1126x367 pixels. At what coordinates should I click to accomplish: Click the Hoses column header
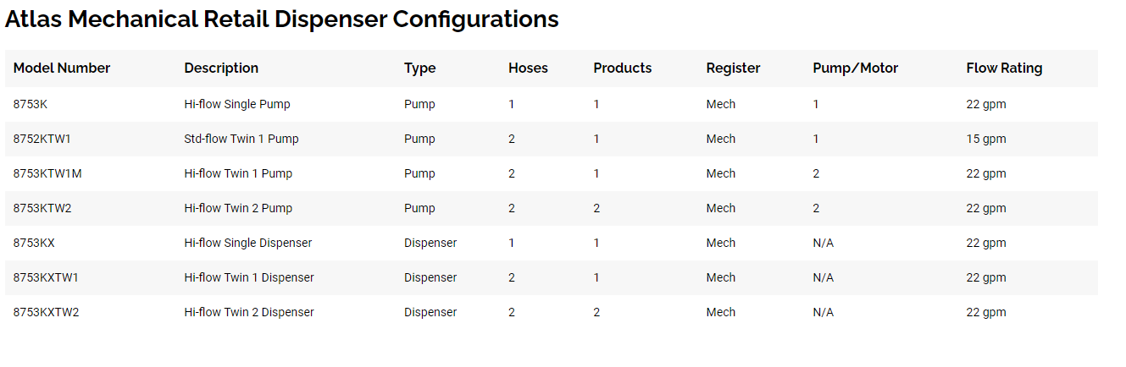point(528,68)
